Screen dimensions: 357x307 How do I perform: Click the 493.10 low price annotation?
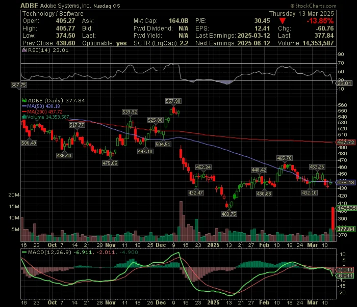coord(145,151)
